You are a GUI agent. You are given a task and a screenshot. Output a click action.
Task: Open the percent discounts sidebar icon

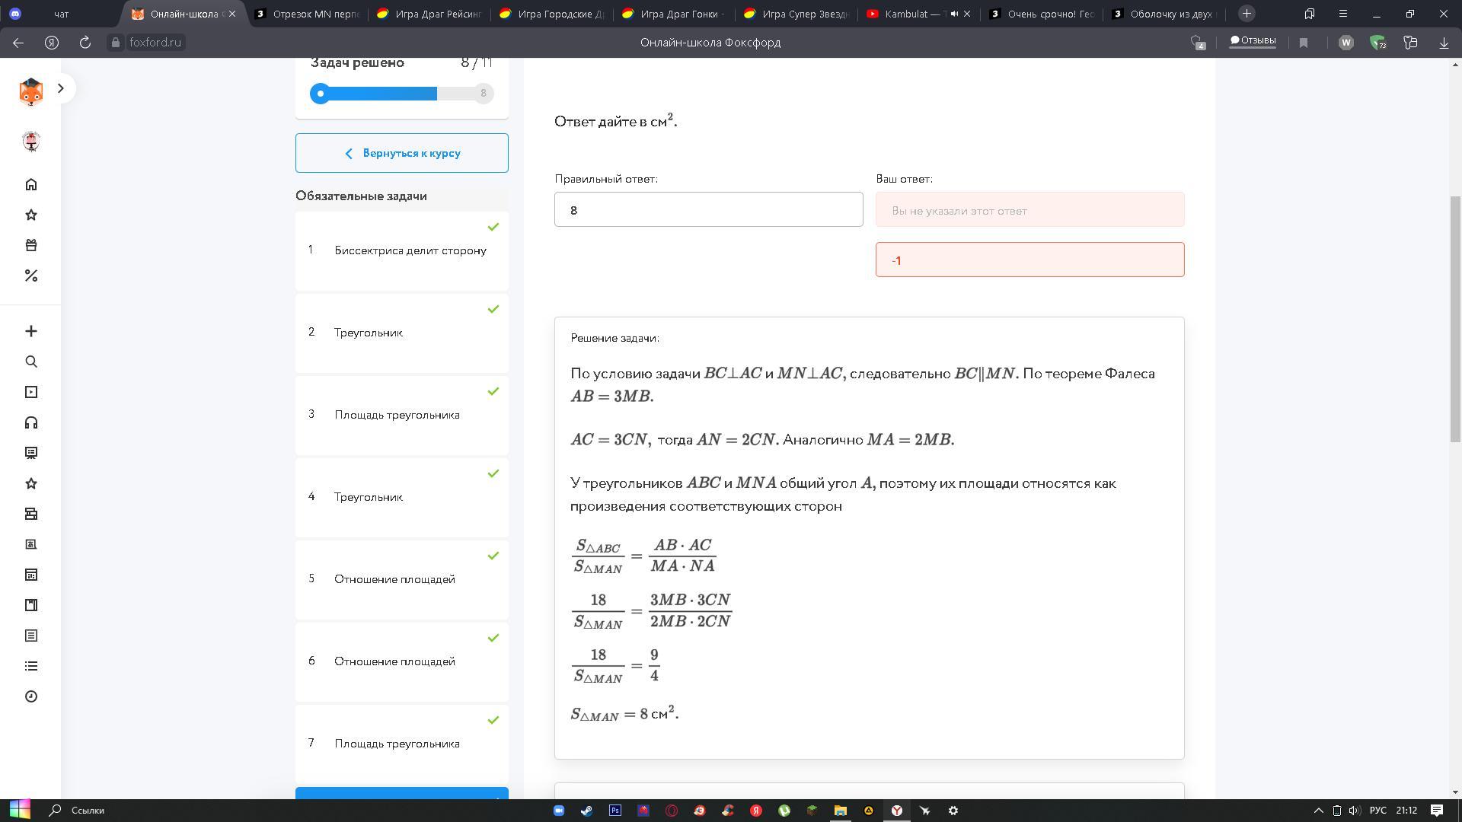pyautogui.click(x=31, y=276)
